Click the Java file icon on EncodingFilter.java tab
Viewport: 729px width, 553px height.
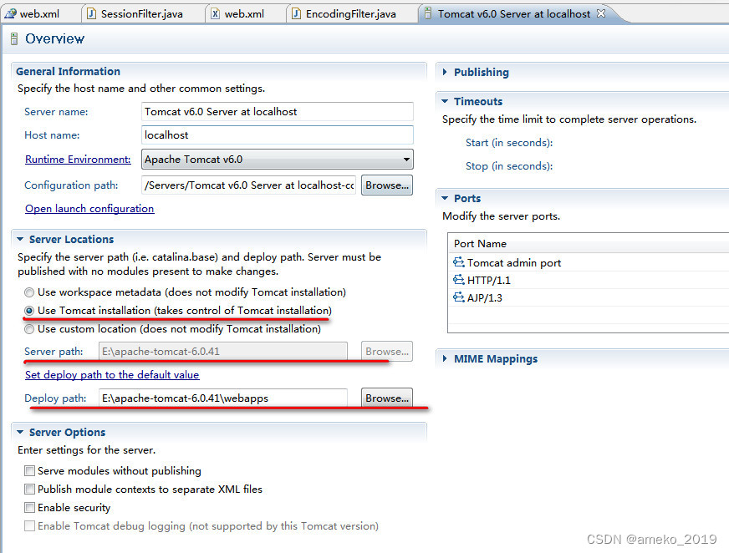coord(296,14)
